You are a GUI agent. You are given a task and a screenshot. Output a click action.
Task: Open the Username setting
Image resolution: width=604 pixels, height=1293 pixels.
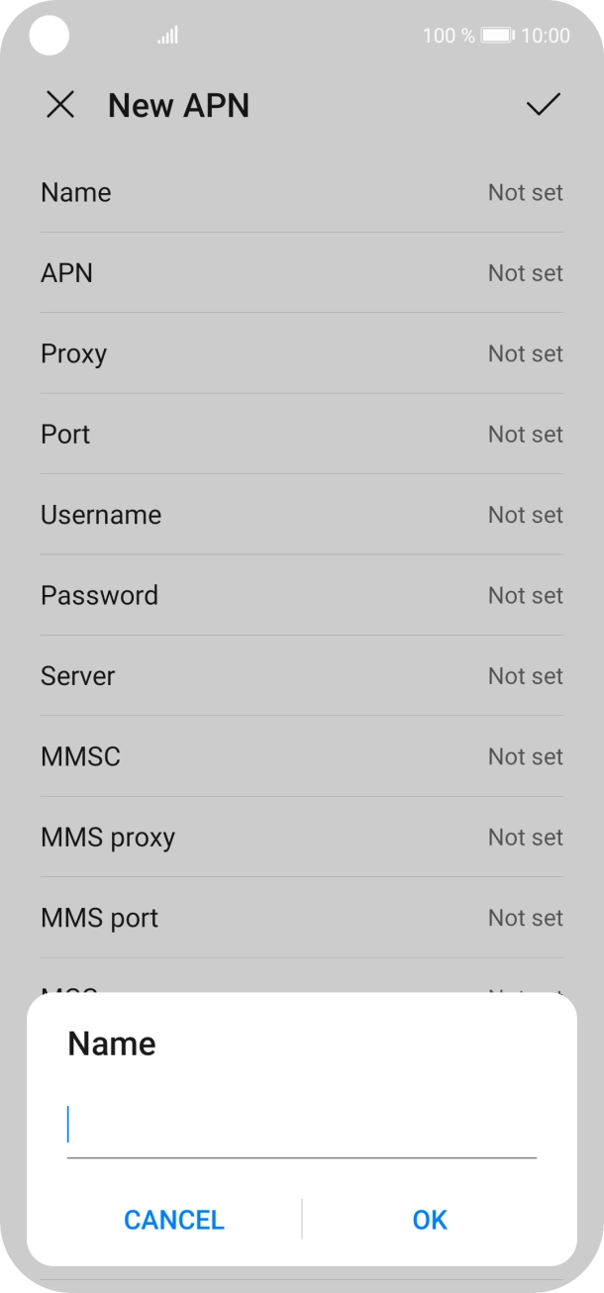pos(302,515)
